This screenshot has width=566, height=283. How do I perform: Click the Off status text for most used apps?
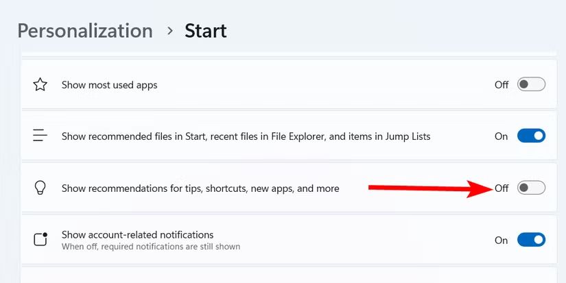502,85
